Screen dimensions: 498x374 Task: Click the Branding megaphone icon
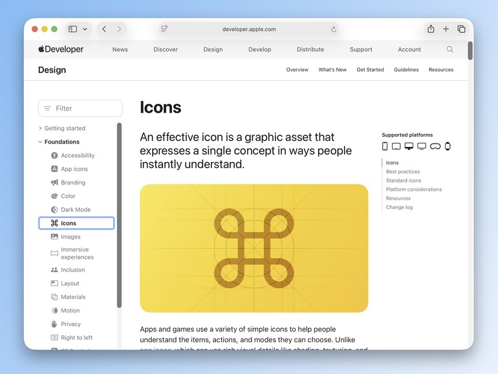(54, 182)
